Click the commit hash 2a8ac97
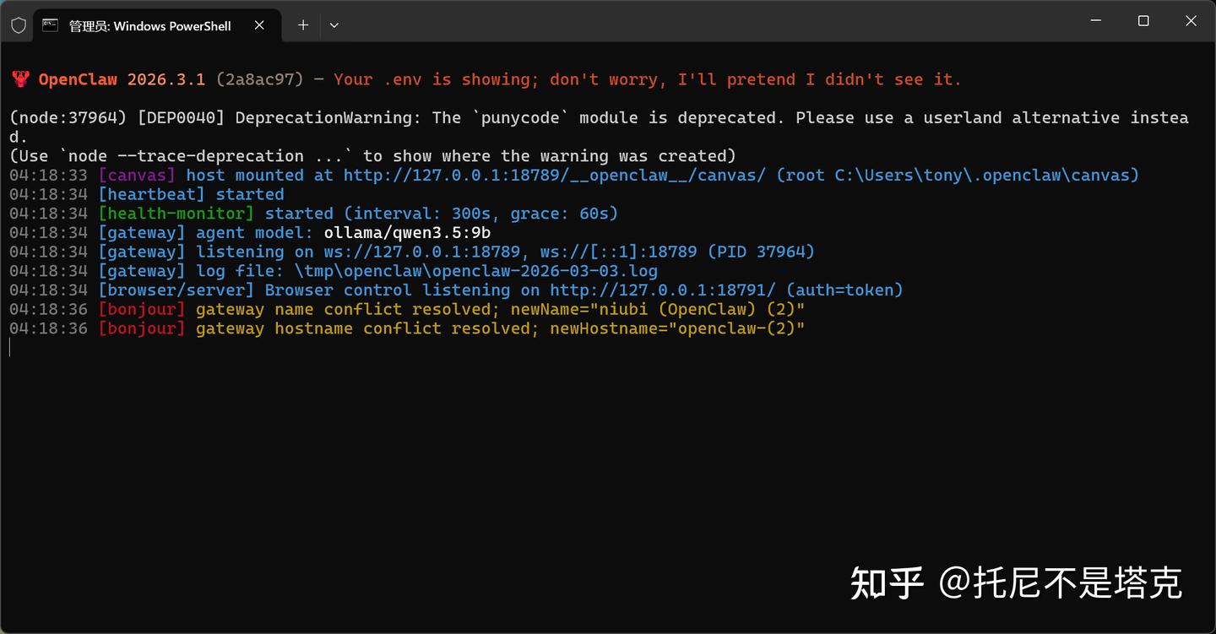Screen dimensions: 1216x634 point(259,79)
